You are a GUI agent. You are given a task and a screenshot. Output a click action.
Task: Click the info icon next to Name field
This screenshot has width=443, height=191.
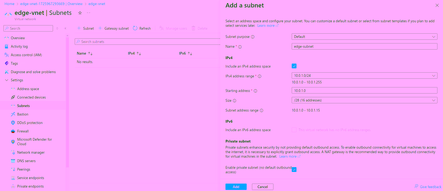(x=240, y=47)
